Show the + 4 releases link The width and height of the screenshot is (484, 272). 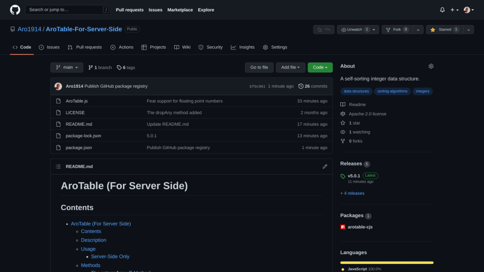352,193
